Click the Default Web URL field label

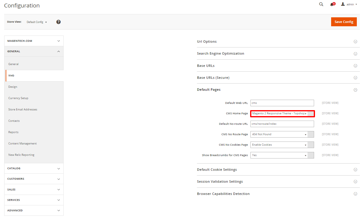click(x=236, y=103)
